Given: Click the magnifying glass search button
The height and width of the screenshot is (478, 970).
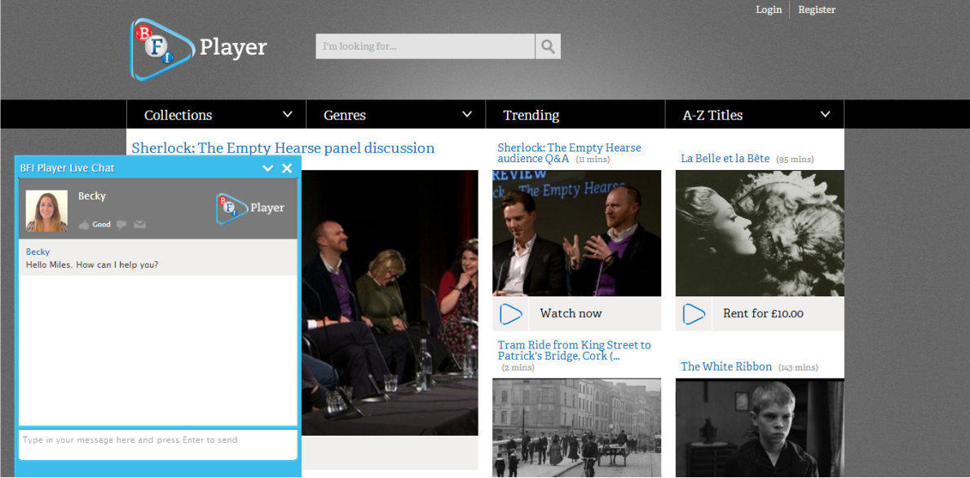Looking at the screenshot, I should 548,46.
